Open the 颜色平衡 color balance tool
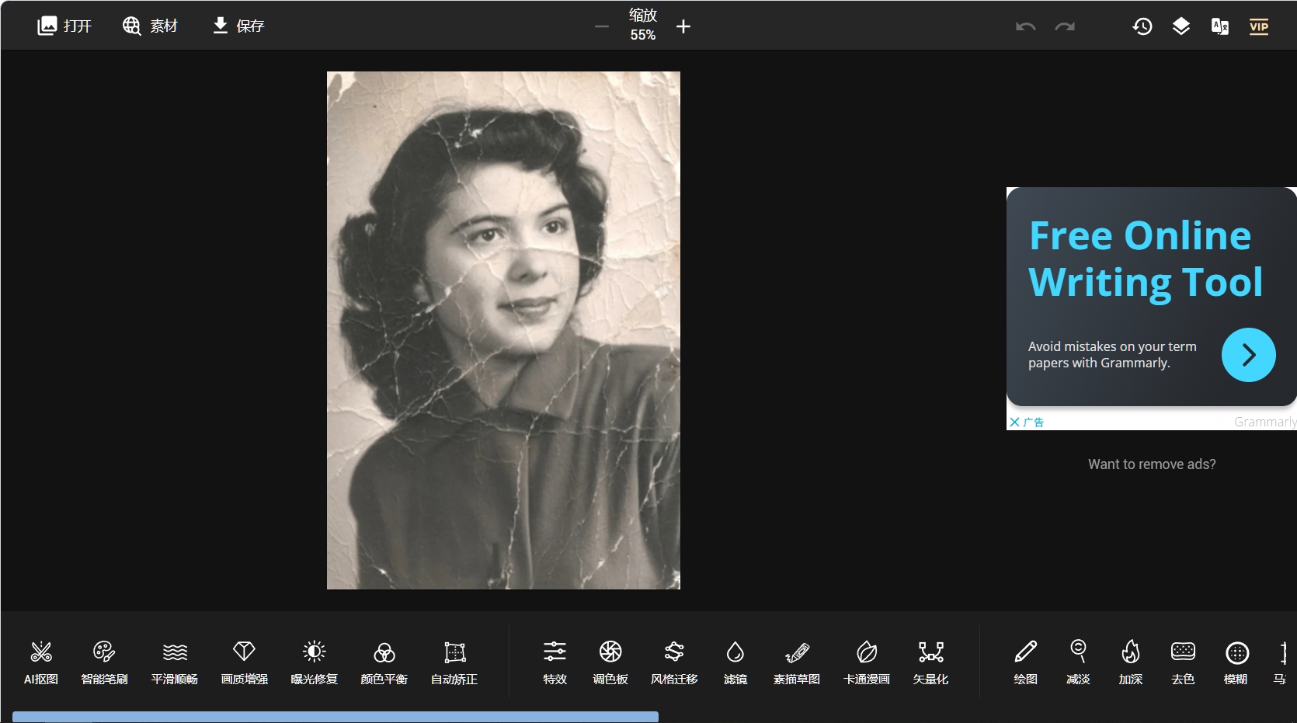The image size is (1297, 723). 384,662
